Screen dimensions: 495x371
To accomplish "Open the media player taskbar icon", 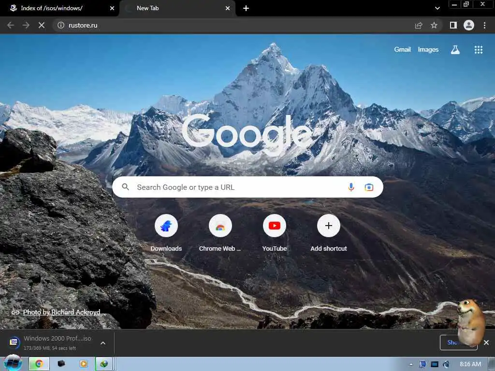I will tap(83, 364).
